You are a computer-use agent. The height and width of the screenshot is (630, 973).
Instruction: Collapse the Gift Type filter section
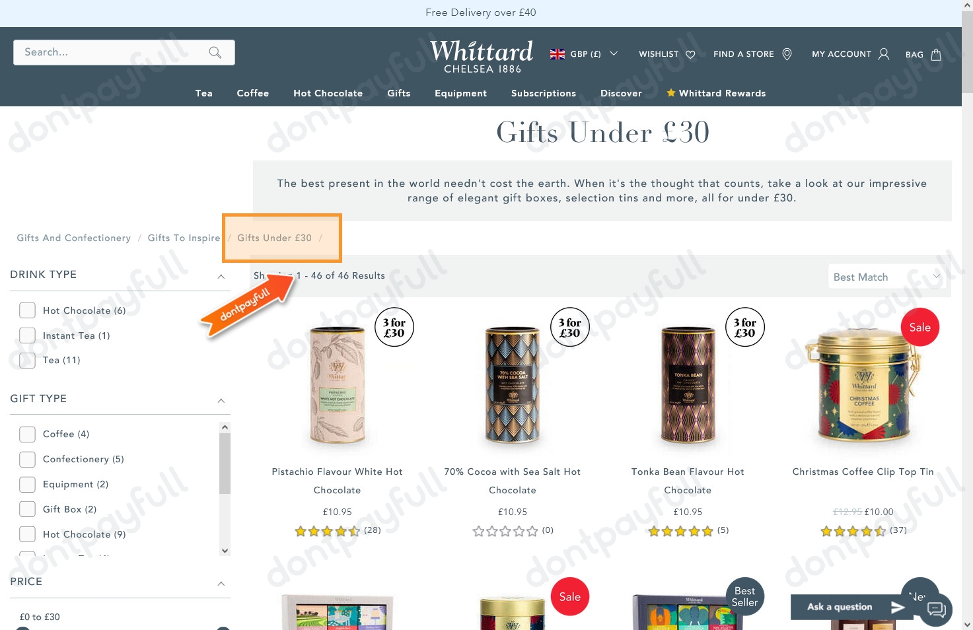221,400
